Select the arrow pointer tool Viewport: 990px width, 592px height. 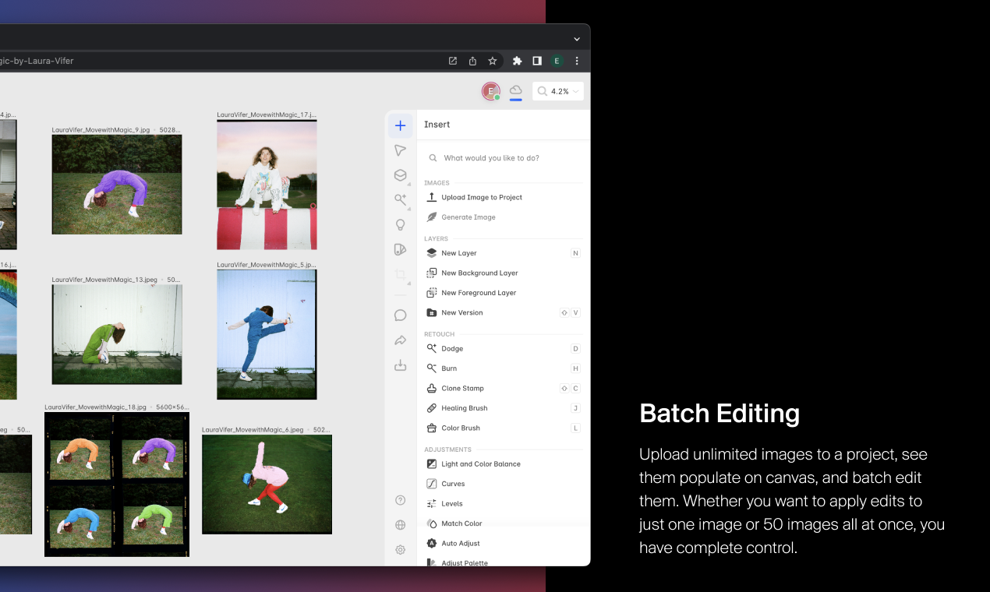[400, 150]
